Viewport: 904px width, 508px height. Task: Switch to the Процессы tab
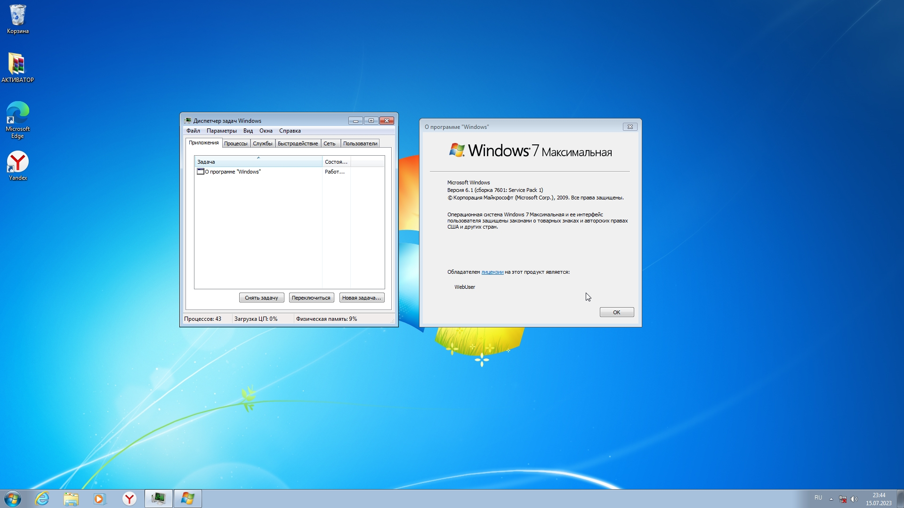(x=235, y=143)
